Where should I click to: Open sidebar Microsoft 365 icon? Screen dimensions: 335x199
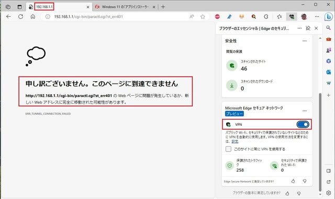point(329,61)
